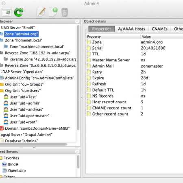The height and width of the screenshot is (183, 183).
Task: Click the user icon for uid=admin
Action: [6, 103]
